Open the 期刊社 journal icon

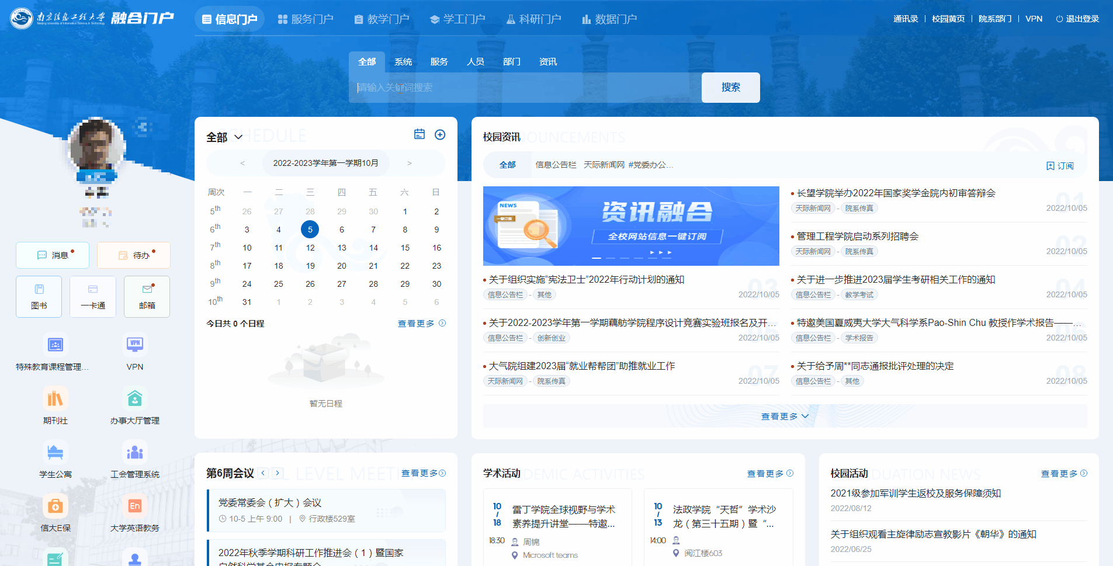(55, 399)
